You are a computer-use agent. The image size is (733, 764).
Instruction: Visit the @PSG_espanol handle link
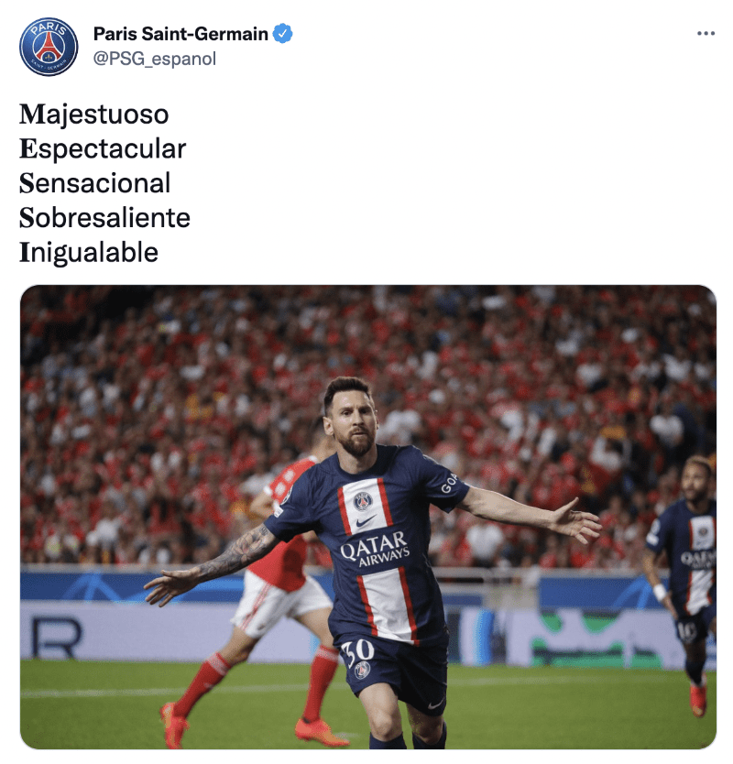[x=155, y=59]
